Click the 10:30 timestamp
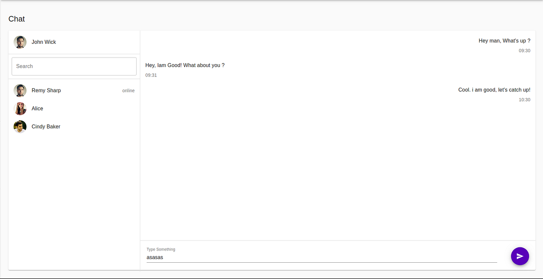The height and width of the screenshot is (279, 543). [x=524, y=99]
